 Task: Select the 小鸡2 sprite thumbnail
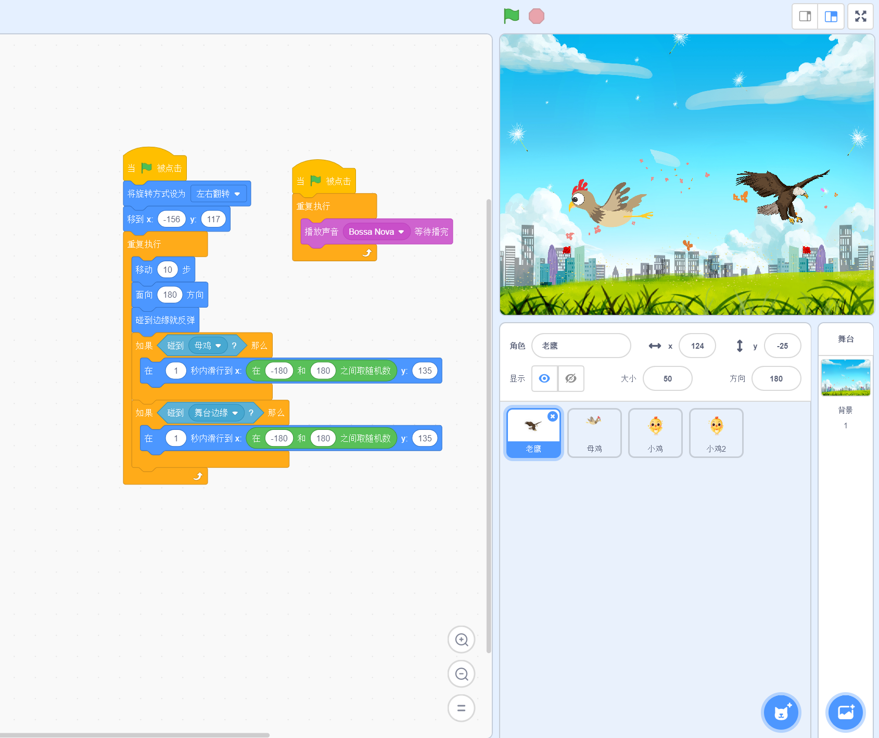pos(716,432)
